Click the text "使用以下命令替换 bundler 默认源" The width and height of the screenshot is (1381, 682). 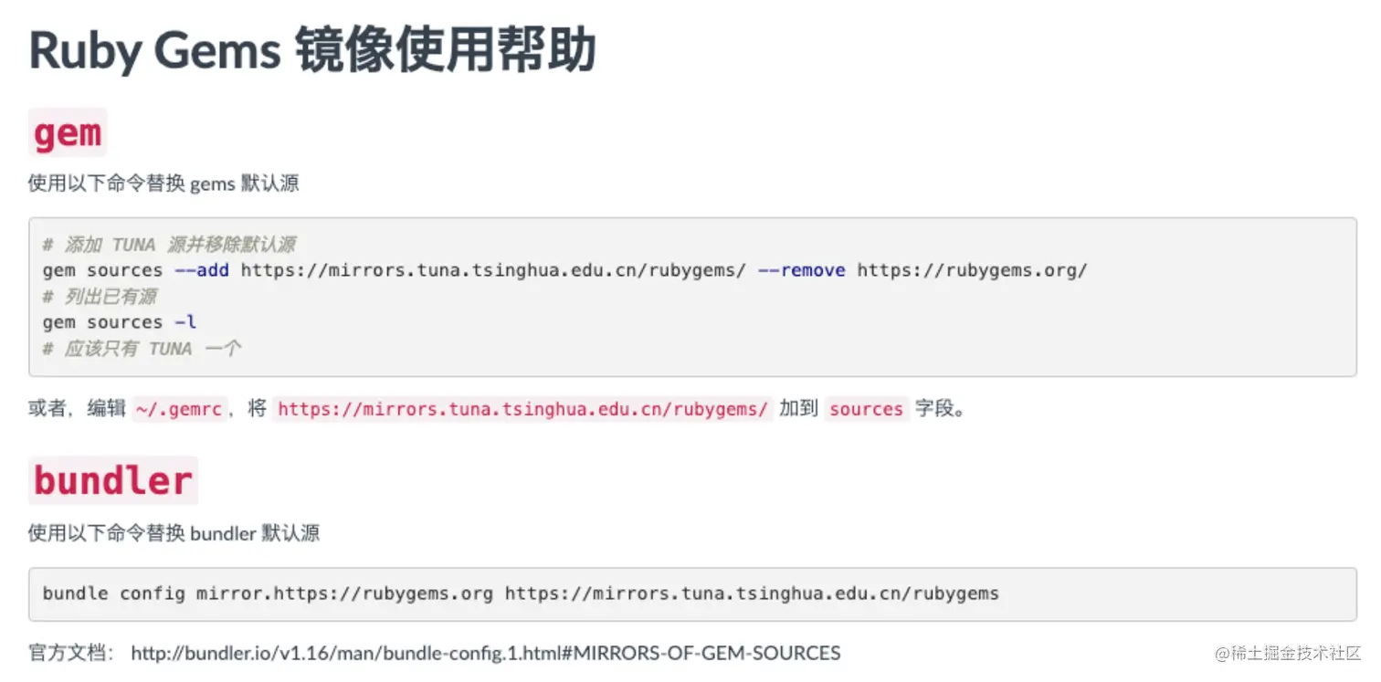[174, 533]
